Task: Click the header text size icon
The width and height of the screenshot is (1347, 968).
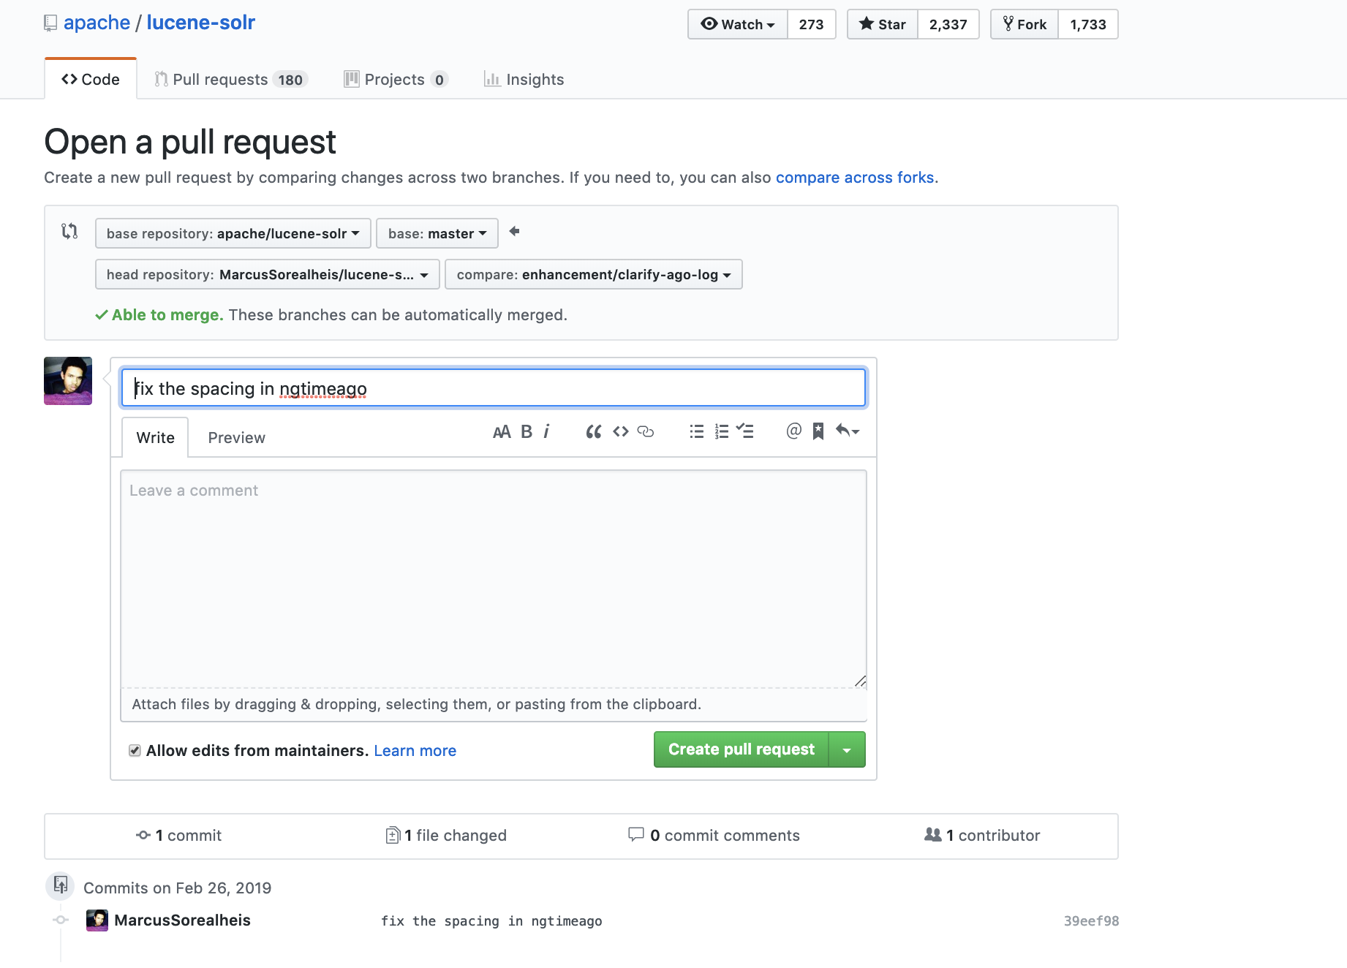Action: [x=502, y=432]
